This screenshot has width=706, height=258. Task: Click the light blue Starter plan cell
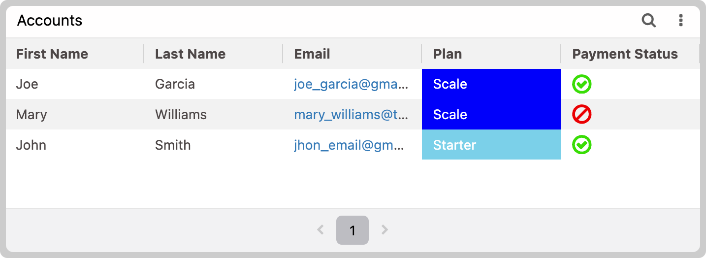tap(491, 145)
